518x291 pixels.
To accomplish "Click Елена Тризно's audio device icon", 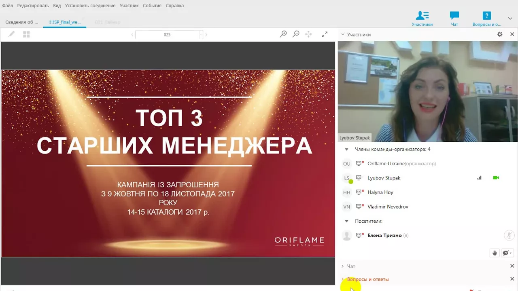I will click(x=360, y=235).
